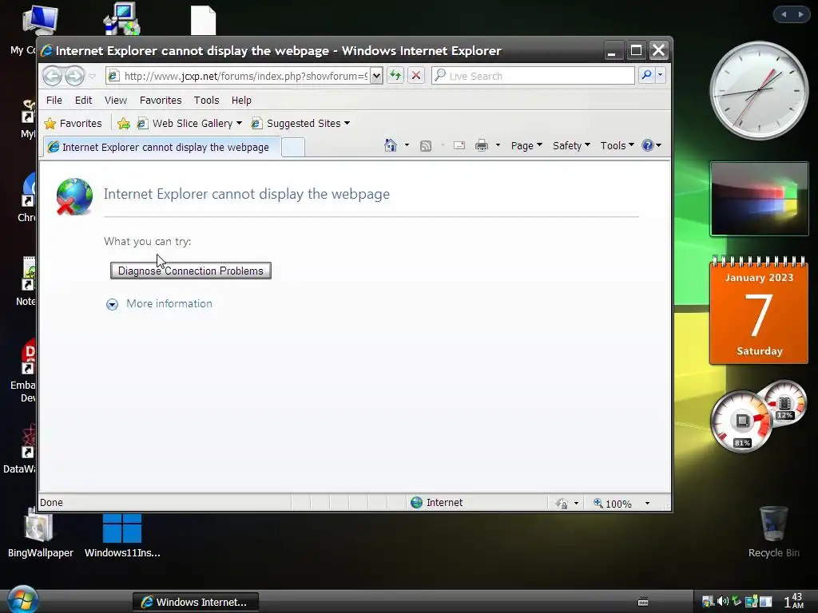Open the Tools menu in menu bar
818x613 pixels.
pyautogui.click(x=207, y=100)
